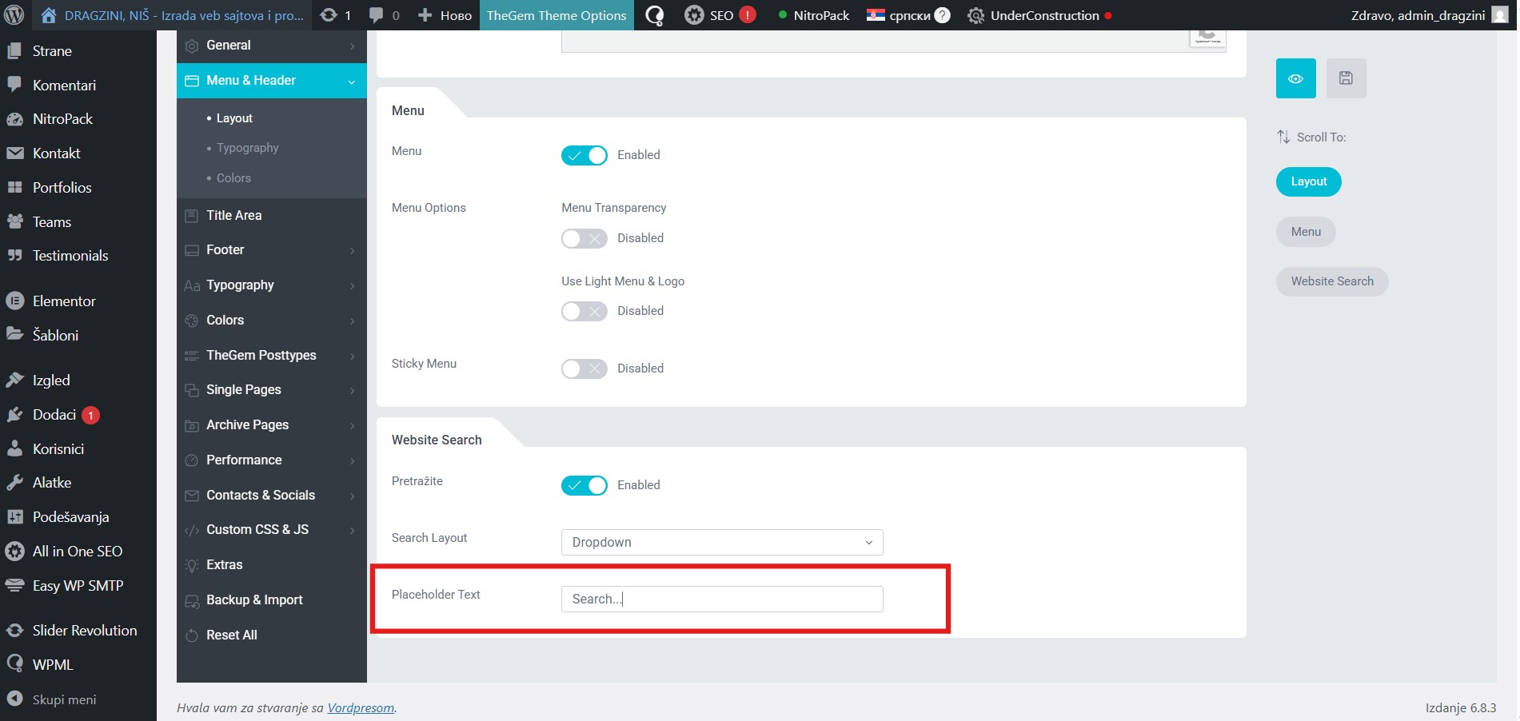Screen dimensions: 1520x721
Task: Open the WordPress logo menu
Action: coord(14,15)
